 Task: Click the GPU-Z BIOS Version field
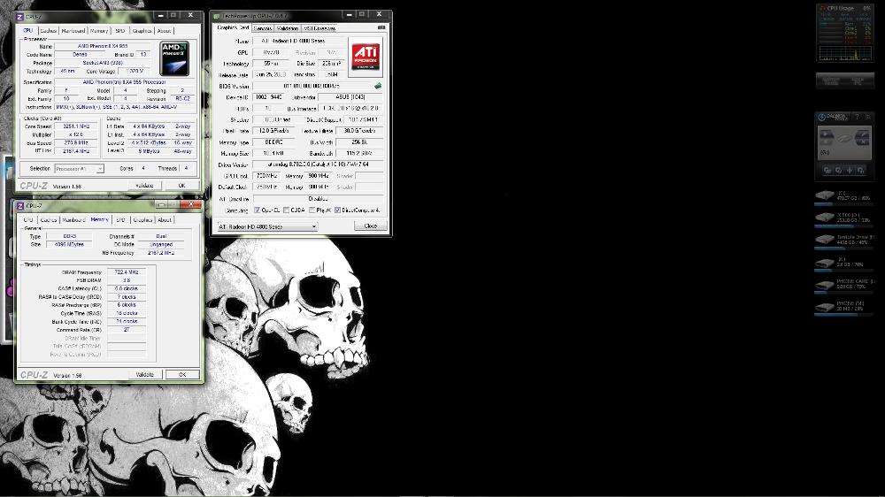(312, 87)
